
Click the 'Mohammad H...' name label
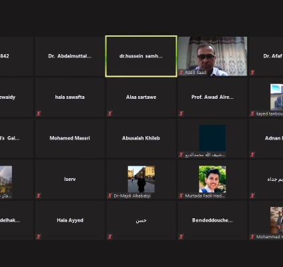[270, 237]
